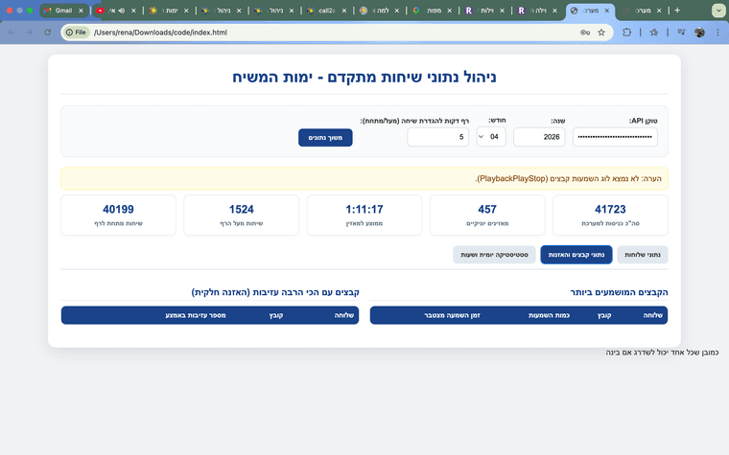Open the media controls toolbar icon
Image resolution: width=729 pixels, height=455 pixels.
coord(682,33)
